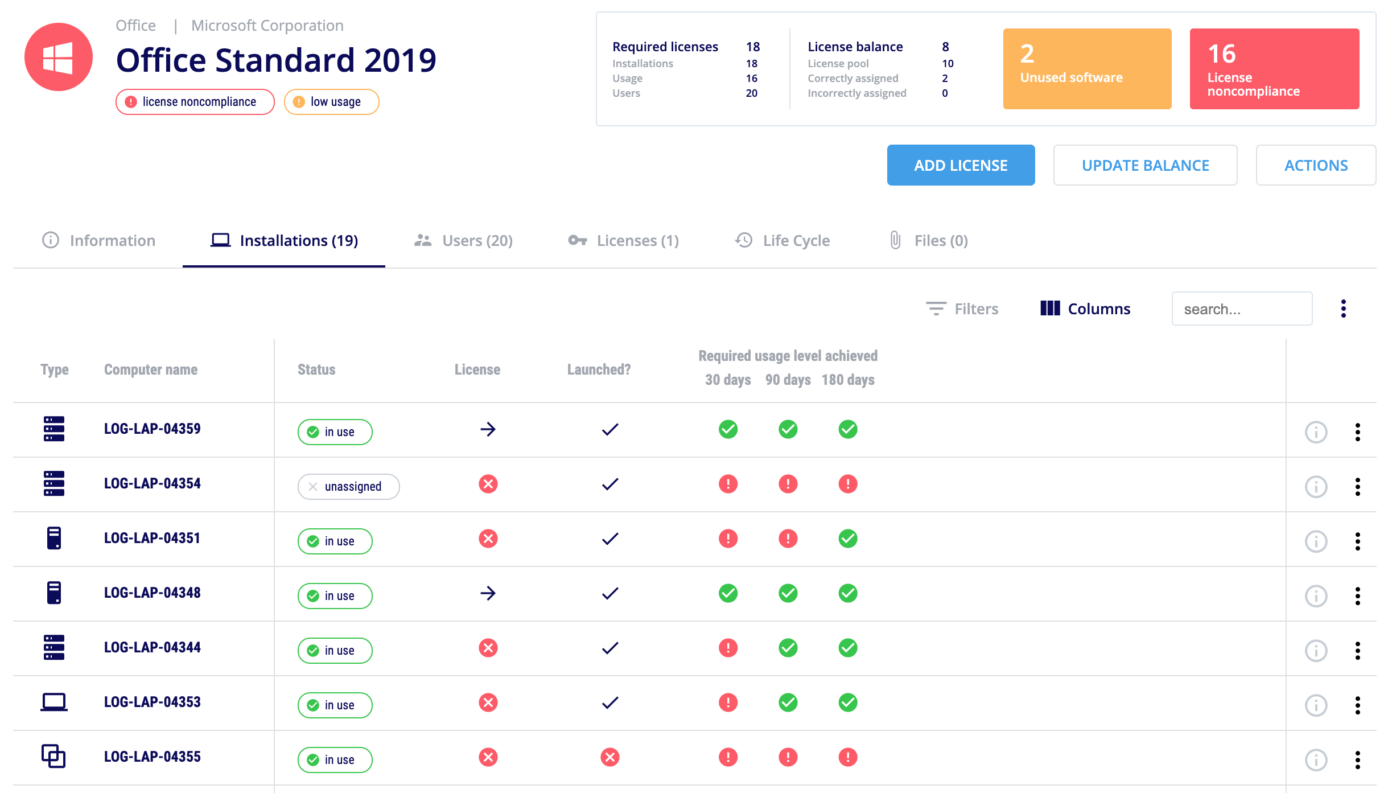Click server type icon for LOG-LAP-04354
This screenshot has height=793, width=1388.
point(54,483)
